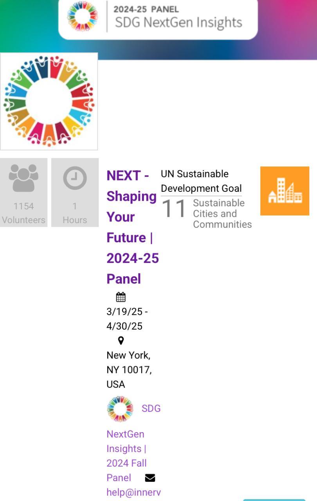Click the number 11 goal label
Image resolution: width=317 pixels, height=501 pixels.
pos(173,209)
